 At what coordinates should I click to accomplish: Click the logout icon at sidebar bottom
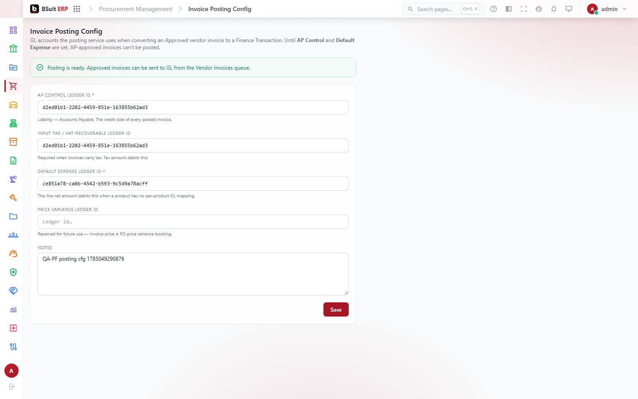(x=12, y=387)
